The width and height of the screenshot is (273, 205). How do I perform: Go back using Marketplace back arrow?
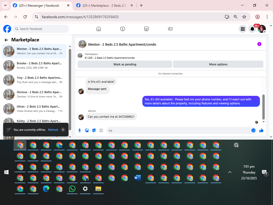pyautogui.click(x=6, y=40)
